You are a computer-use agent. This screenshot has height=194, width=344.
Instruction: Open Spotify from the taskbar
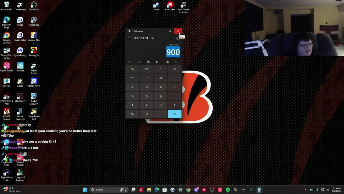(228, 190)
